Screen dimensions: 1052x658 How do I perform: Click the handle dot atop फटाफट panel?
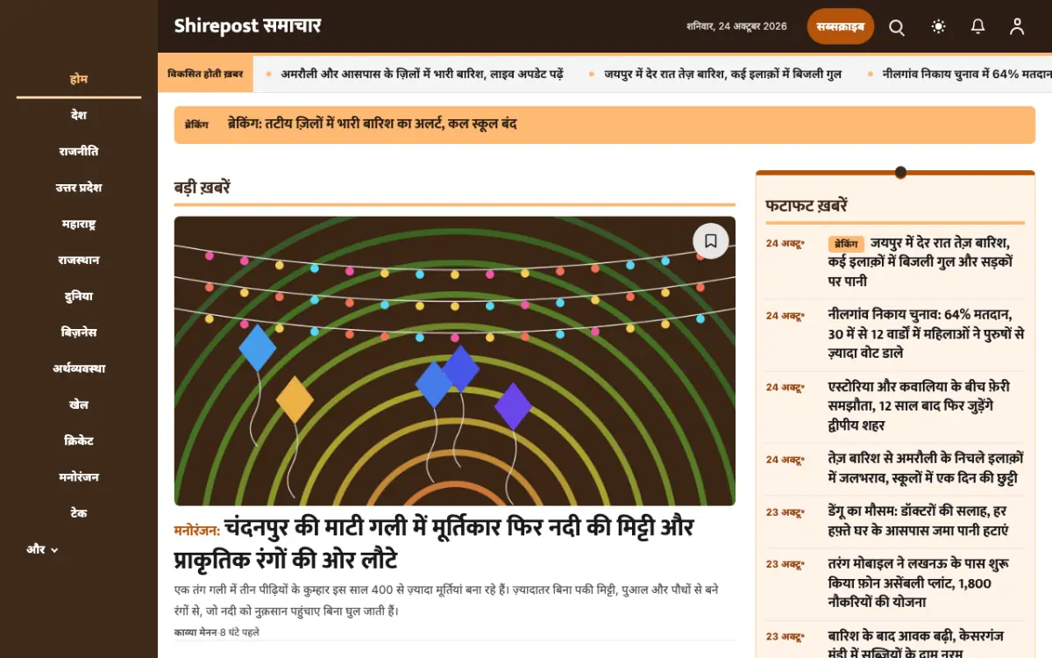pos(900,172)
